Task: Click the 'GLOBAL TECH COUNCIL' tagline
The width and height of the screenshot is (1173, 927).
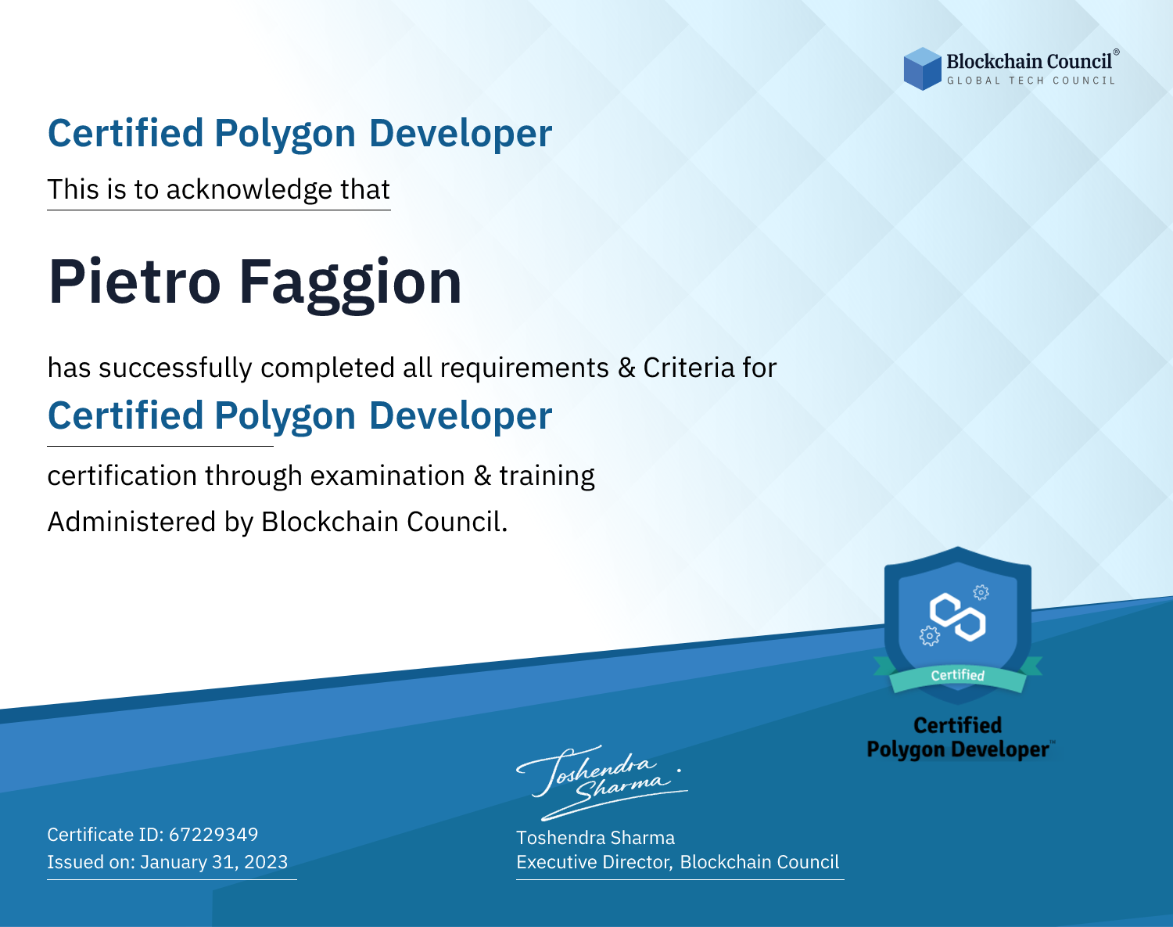Action: (1031, 81)
